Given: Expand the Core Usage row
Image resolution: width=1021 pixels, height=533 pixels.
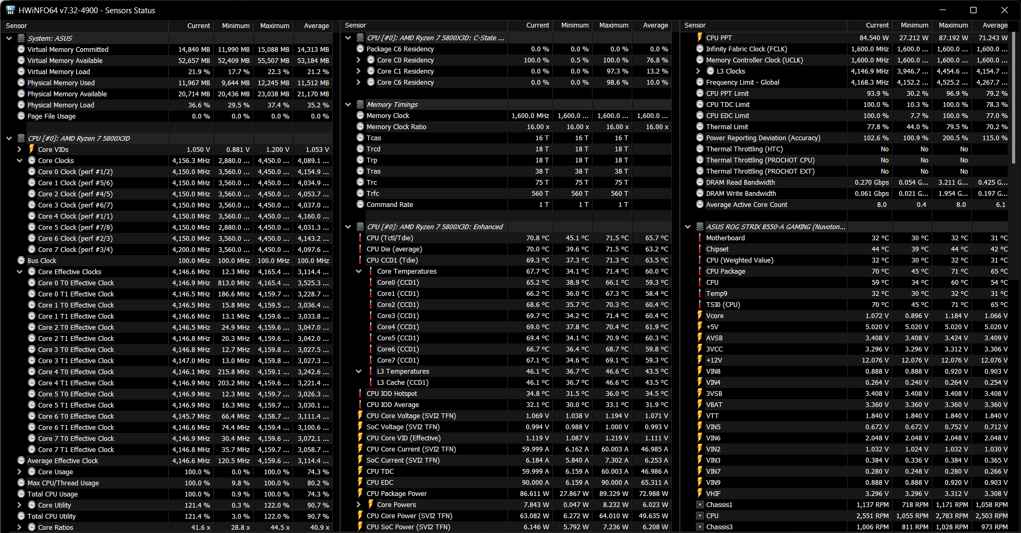Looking at the screenshot, I should pos(20,472).
